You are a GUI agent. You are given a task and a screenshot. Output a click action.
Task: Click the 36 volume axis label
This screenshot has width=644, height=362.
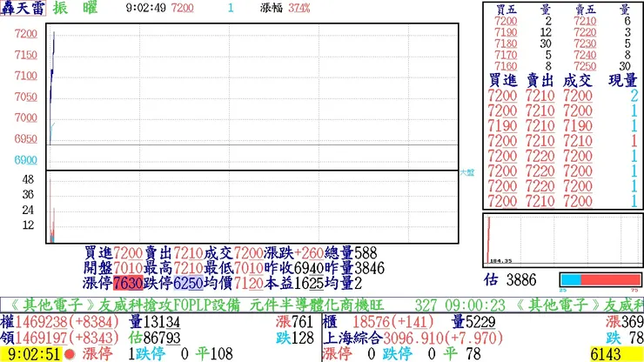click(28, 194)
